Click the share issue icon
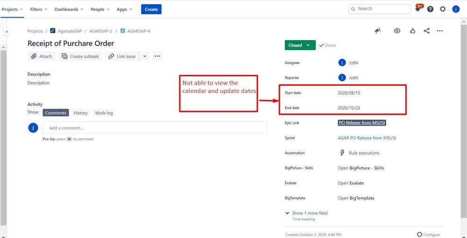The height and width of the screenshot is (238, 467). 426,31
